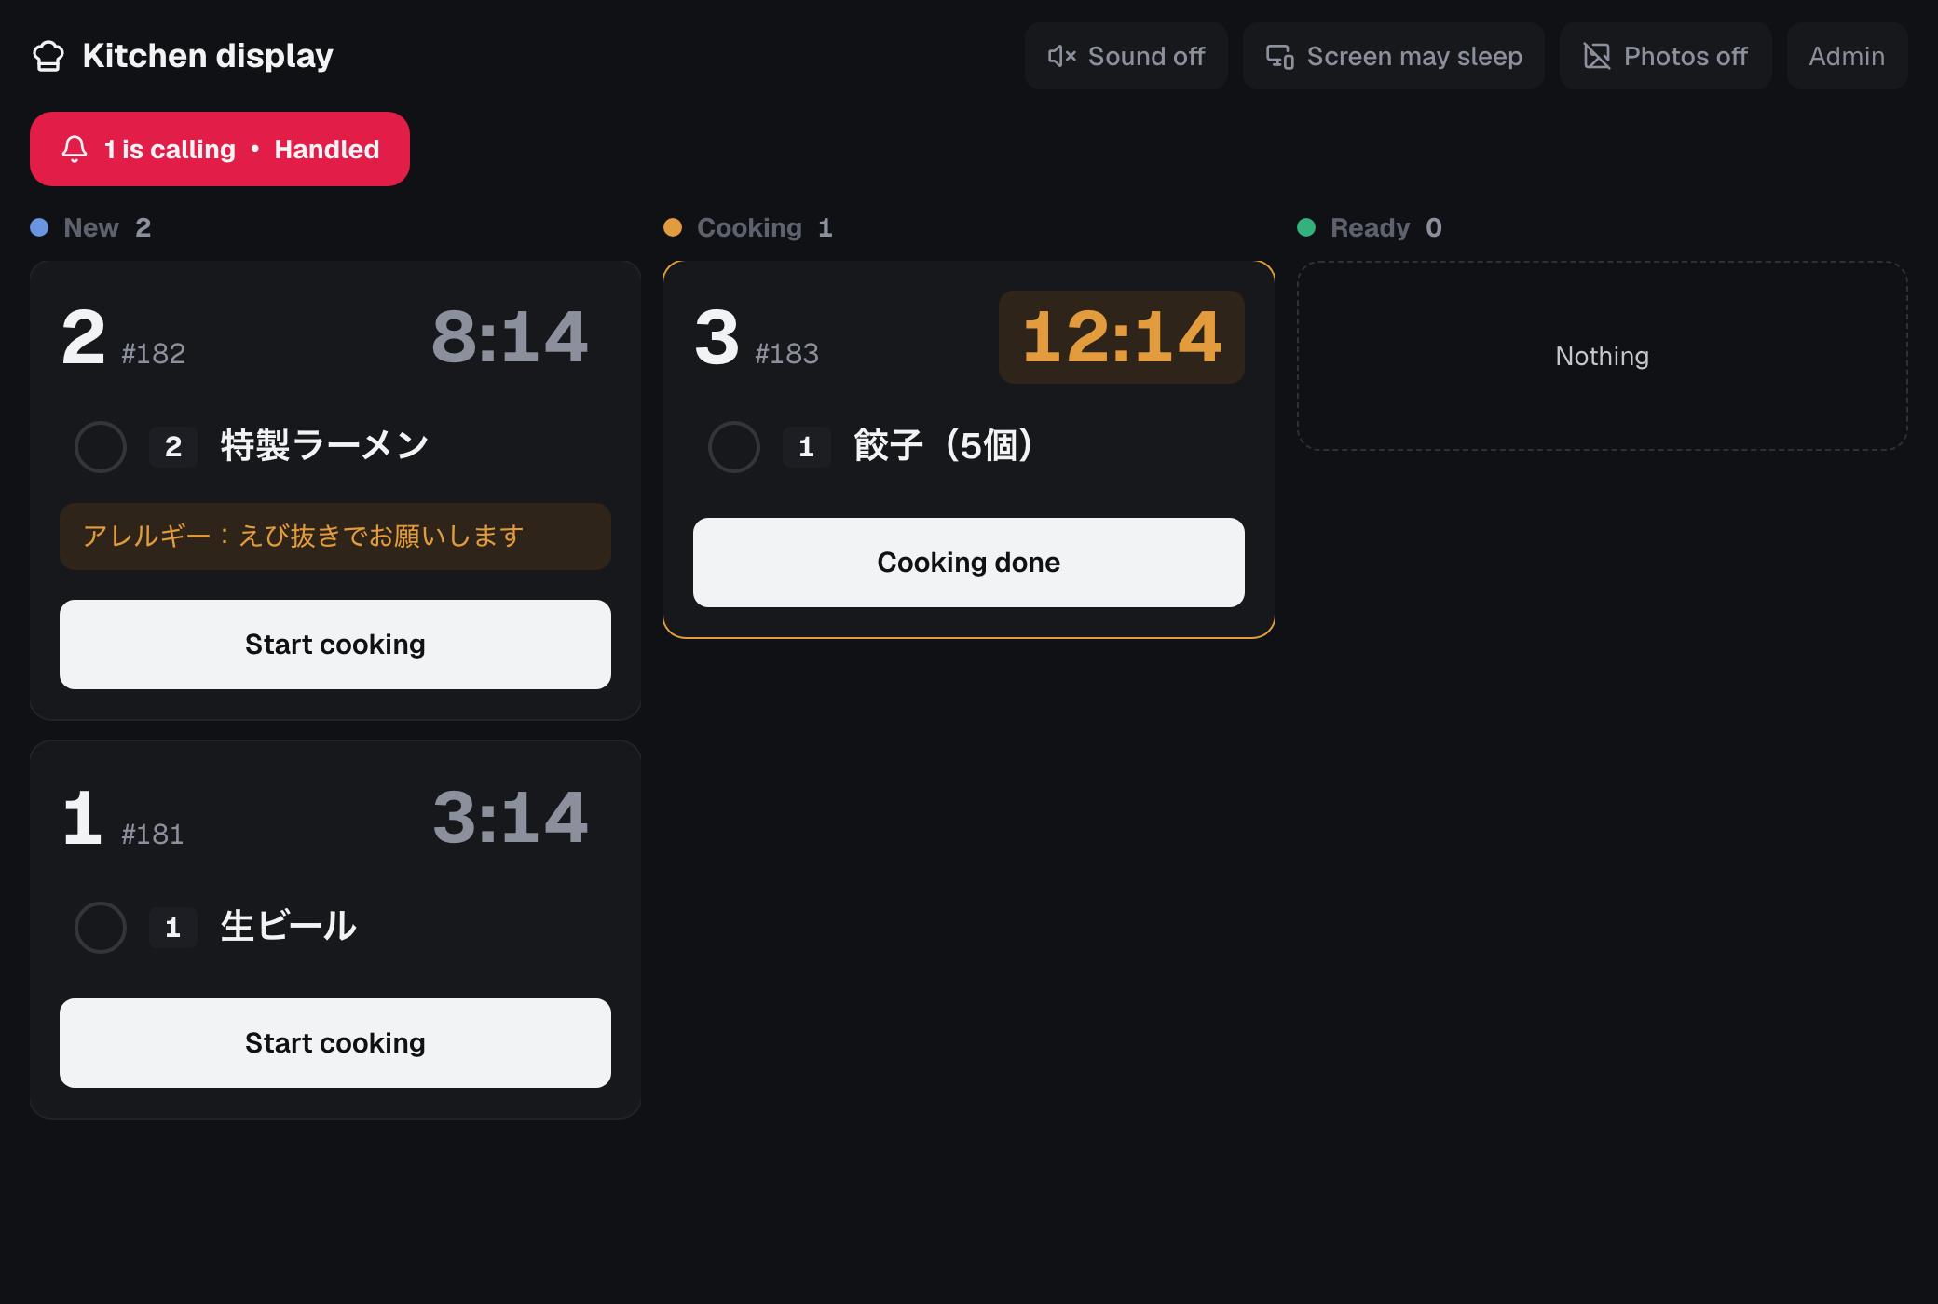Click the 12:14 elapsed timer badge

click(x=1122, y=337)
